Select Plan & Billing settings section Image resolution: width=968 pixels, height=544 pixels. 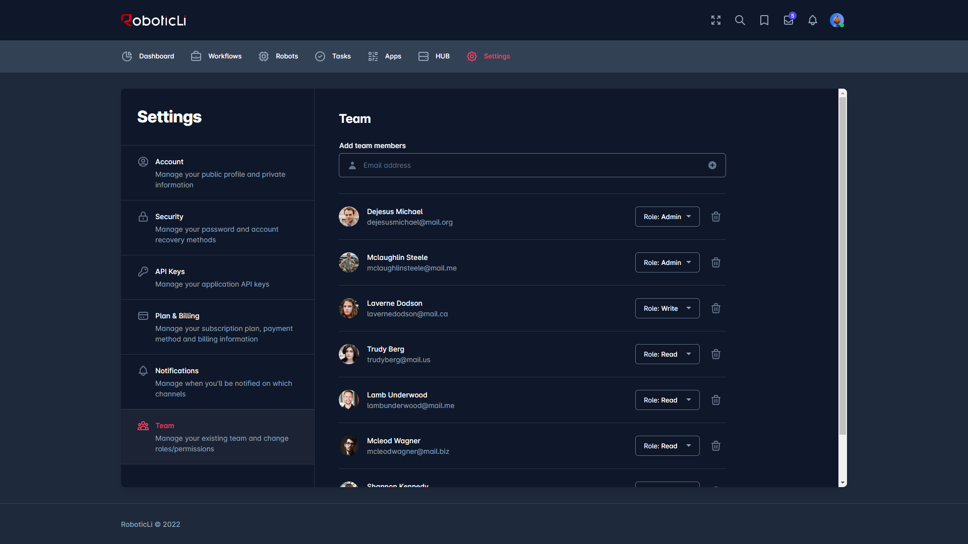(x=218, y=327)
